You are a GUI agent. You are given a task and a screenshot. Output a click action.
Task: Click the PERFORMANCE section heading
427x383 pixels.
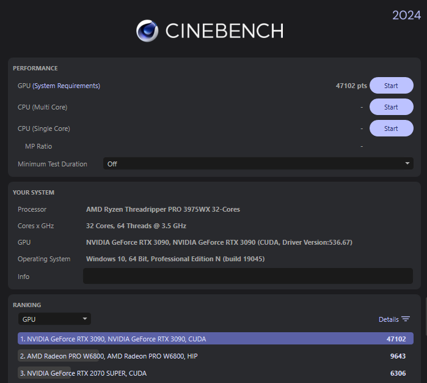(35, 68)
